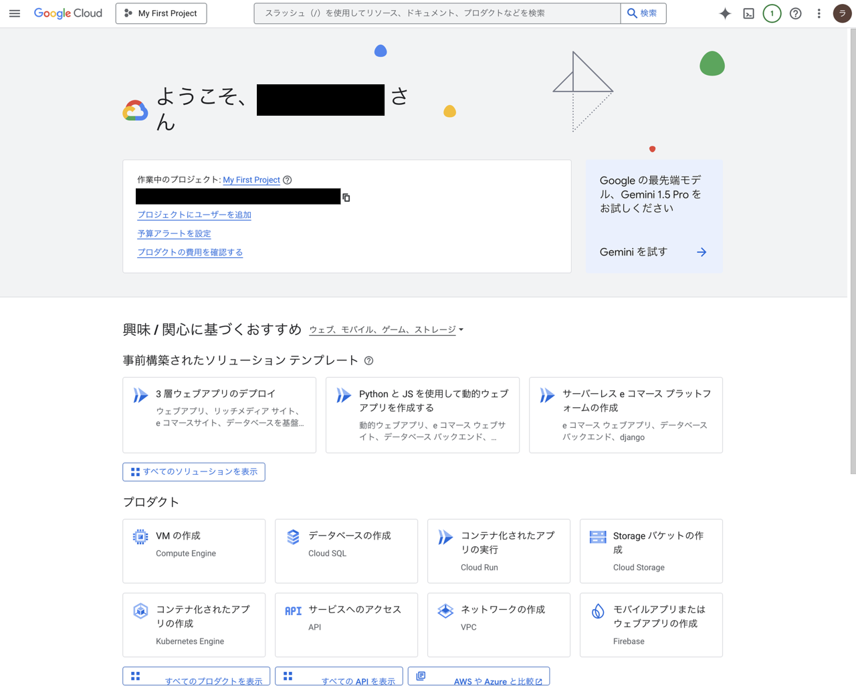Open the My First Project picker
Viewport: 856px width, 686px height.
pyautogui.click(x=161, y=13)
